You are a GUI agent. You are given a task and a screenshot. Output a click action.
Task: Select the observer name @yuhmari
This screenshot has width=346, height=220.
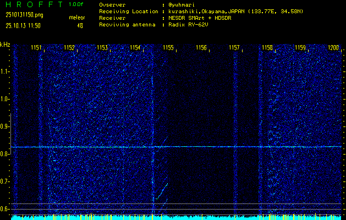182,5
